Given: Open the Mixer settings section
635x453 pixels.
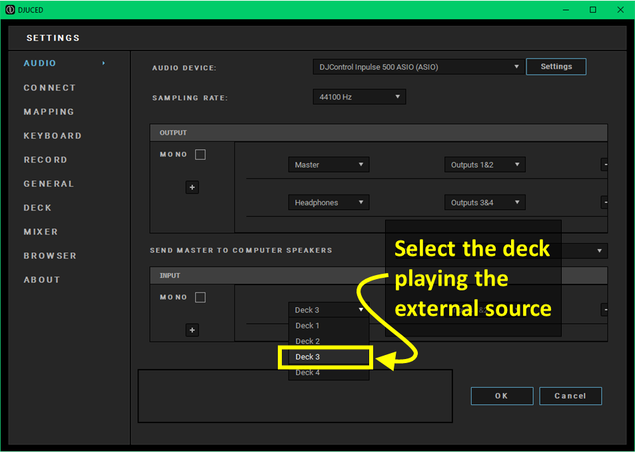Looking at the screenshot, I should (41, 232).
